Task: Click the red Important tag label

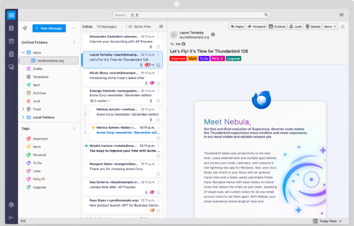Action: click(x=178, y=58)
